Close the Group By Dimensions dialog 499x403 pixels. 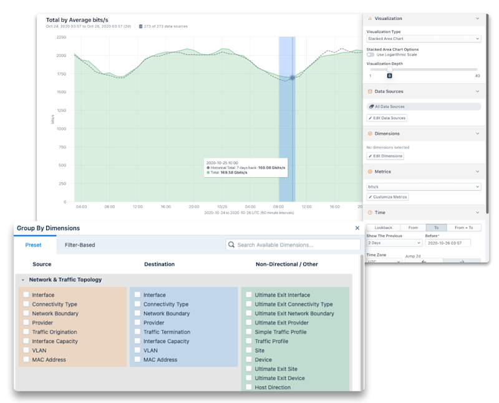point(357,228)
